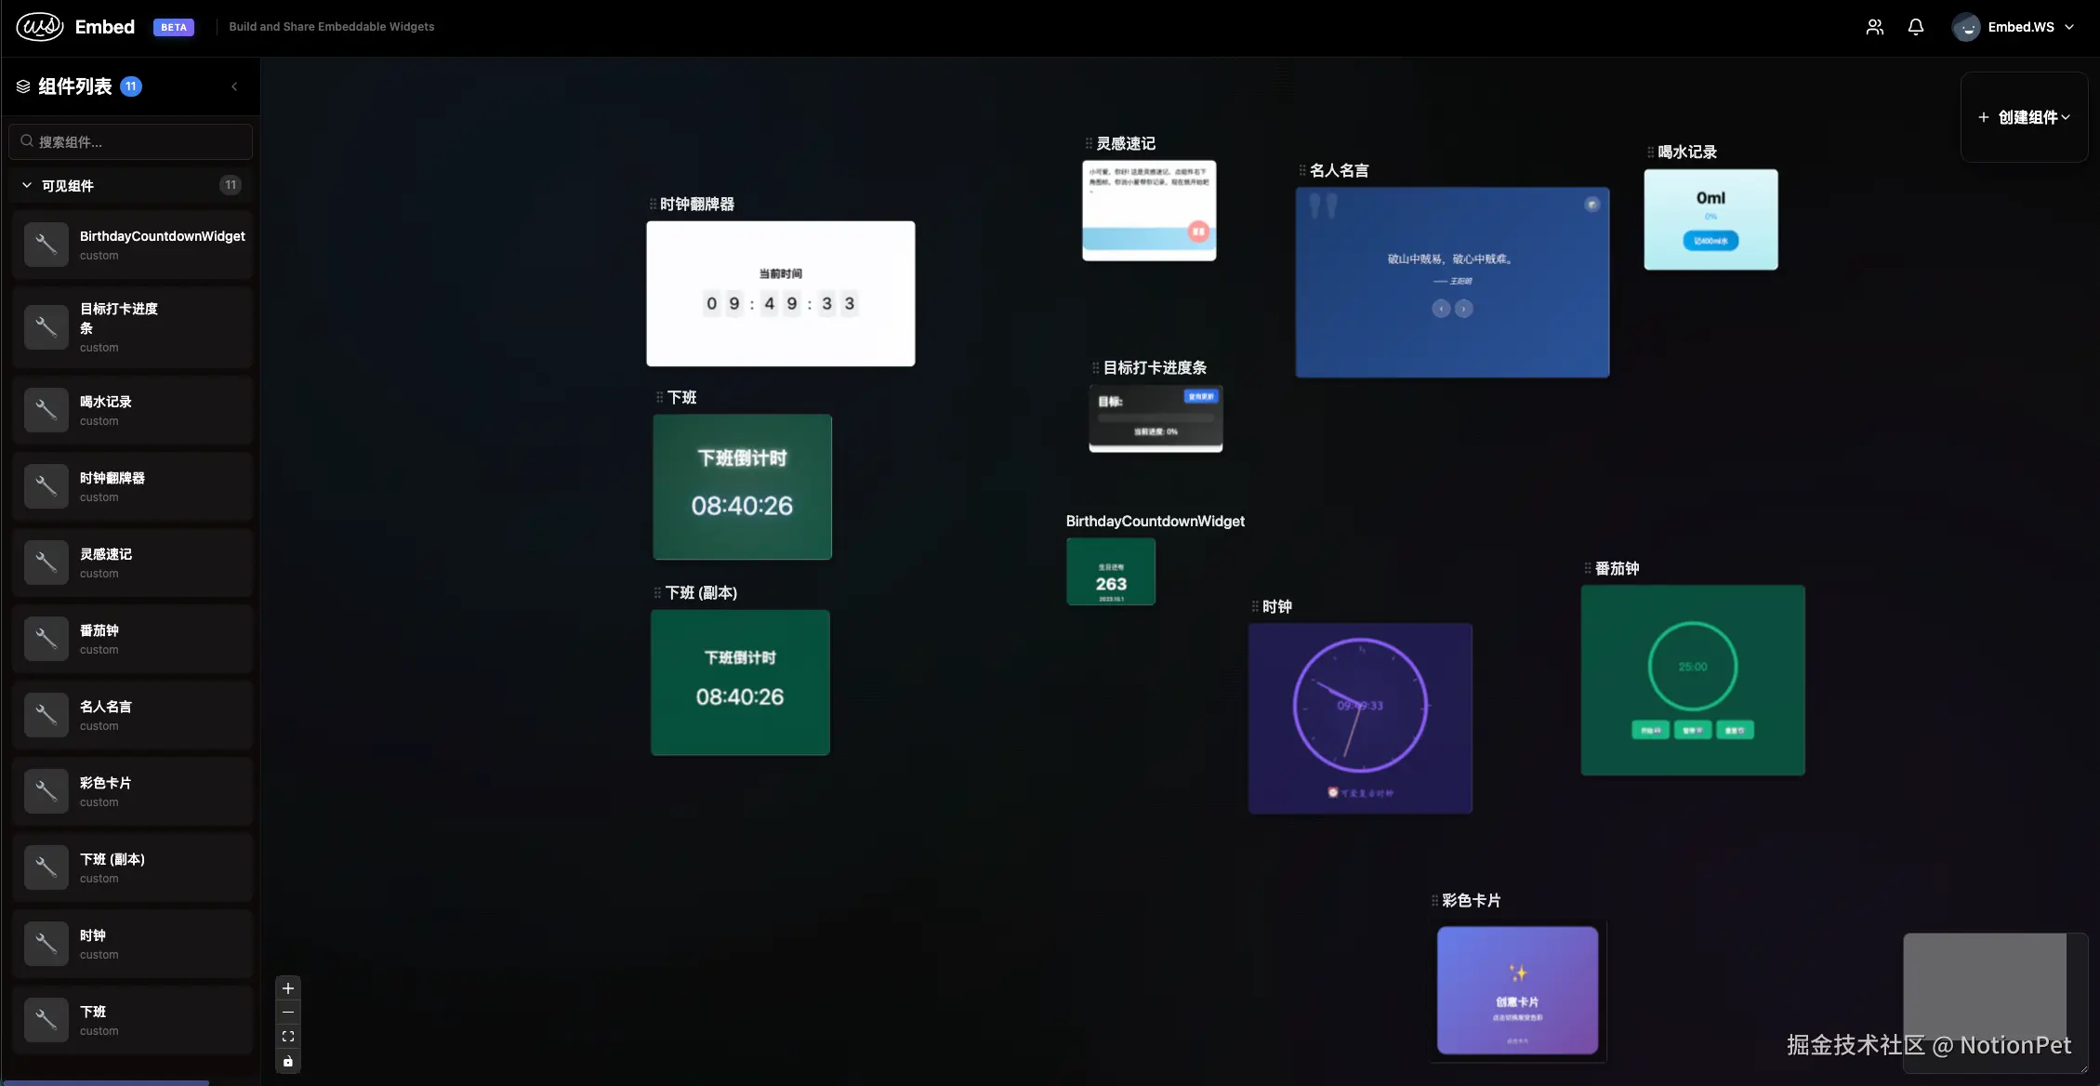Click the horizontal scrollbar under sidebar
Viewport: 2100px width, 1086px height.
point(105,1082)
